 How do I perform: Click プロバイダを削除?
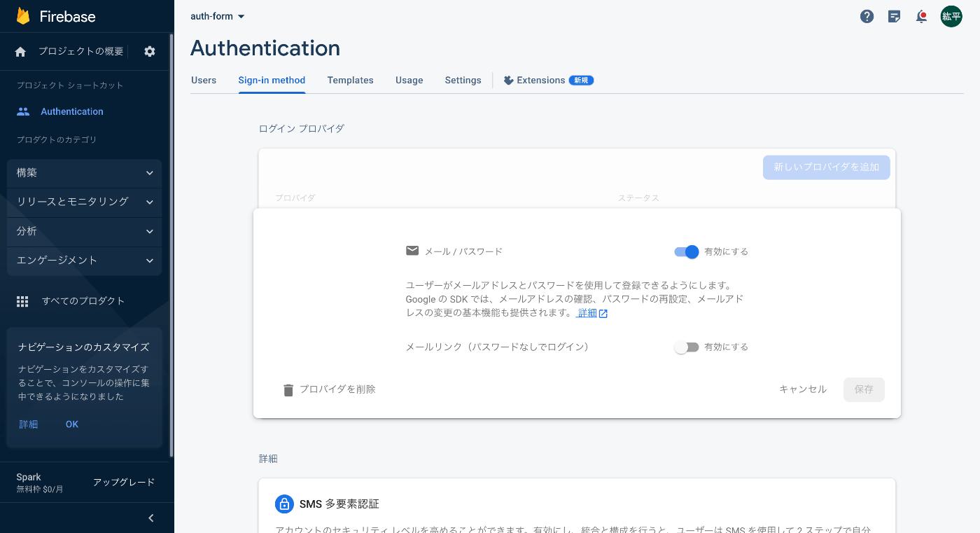329,389
